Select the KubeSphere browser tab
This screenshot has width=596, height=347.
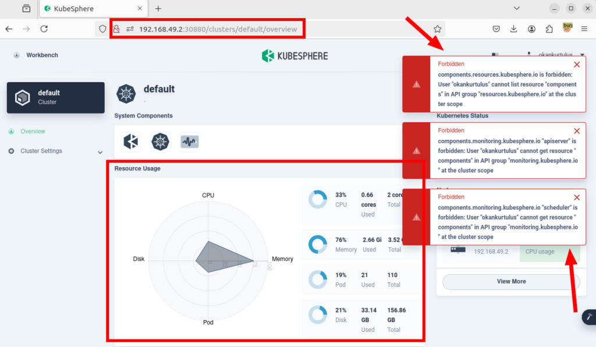pos(93,9)
